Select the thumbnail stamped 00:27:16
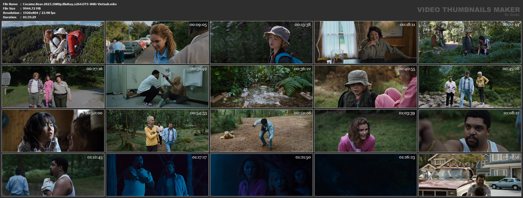523x198 pixels. pyautogui.click(x=53, y=86)
